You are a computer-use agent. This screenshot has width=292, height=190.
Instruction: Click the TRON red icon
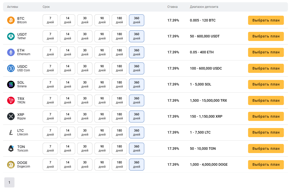(11, 100)
